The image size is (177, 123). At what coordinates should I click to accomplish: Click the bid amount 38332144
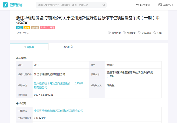(40, 118)
